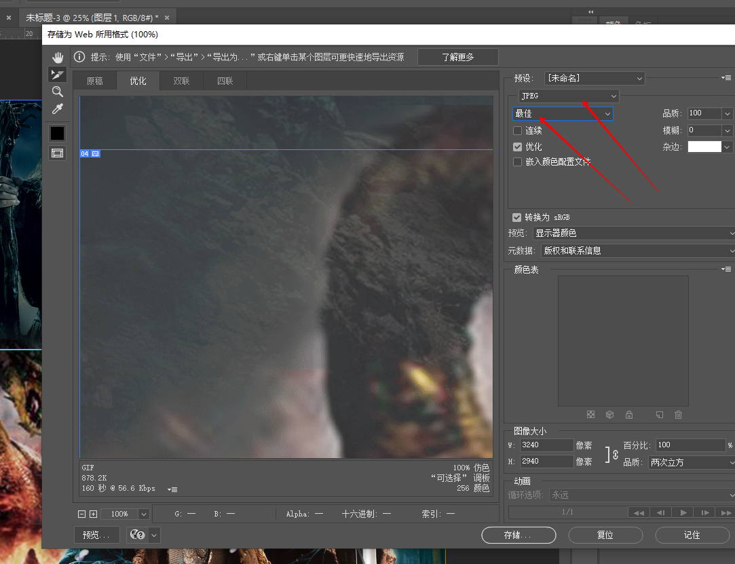Click the 品质 value field 100
735x564 pixels.
point(704,113)
